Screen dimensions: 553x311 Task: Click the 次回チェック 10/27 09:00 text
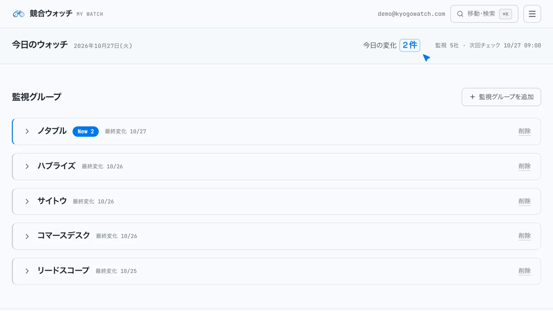pyautogui.click(x=505, y=46)
